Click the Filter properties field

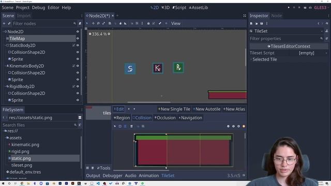pos(287,39)
